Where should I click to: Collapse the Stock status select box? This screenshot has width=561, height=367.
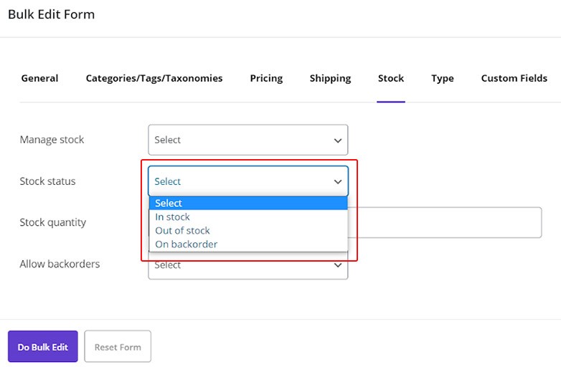(247, 181)
